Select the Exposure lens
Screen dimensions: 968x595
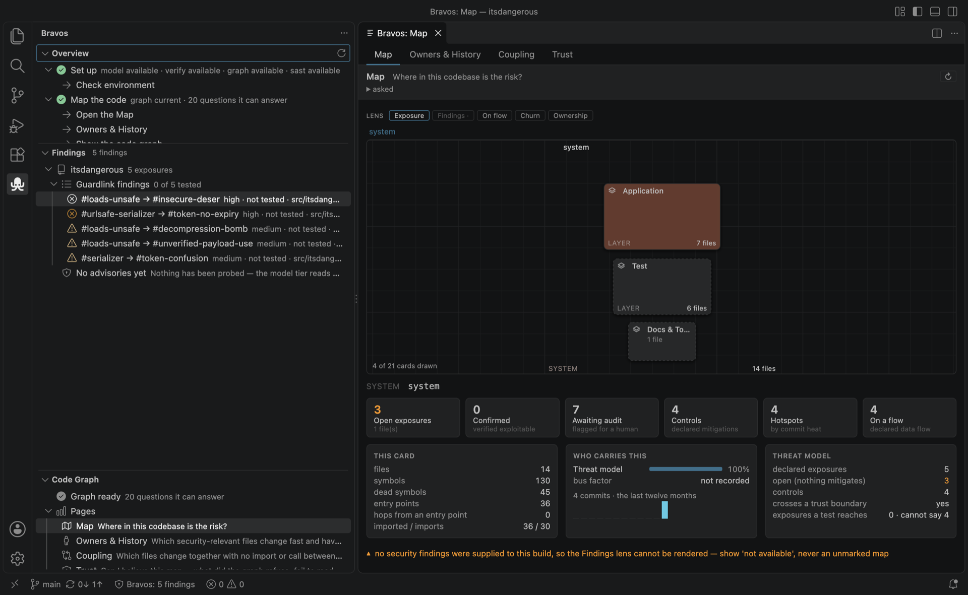click(409, 115)
